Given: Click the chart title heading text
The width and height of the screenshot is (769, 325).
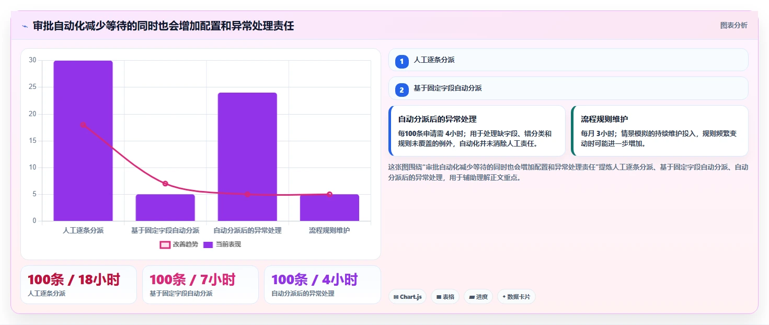Looking at the screenshot, I should pyautogui.click(x=163, y=26).
